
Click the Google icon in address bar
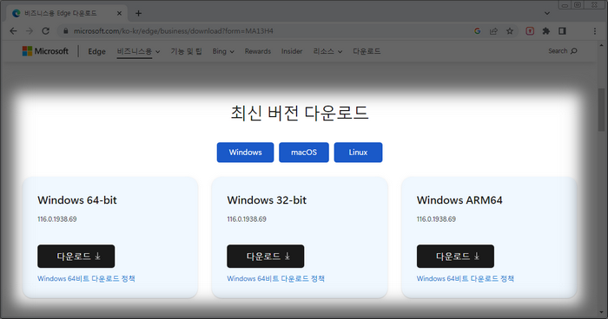pyautogui.click(x=478, y=31)
